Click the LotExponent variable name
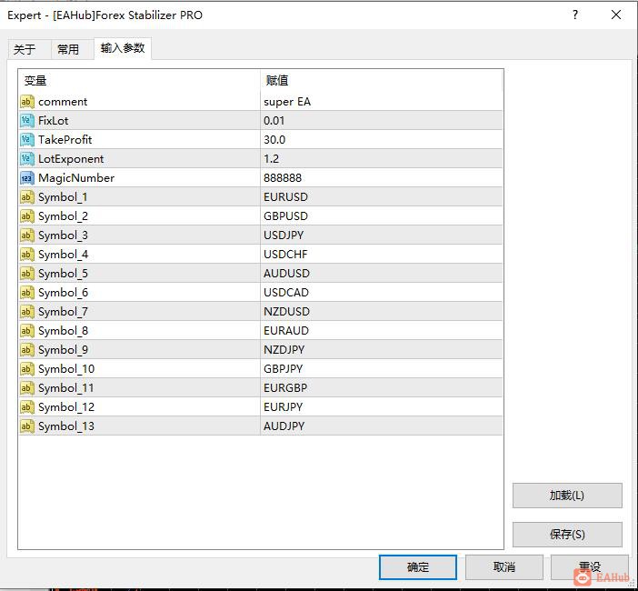The width and height of the screenshot is (638, 591). point(71,159)
